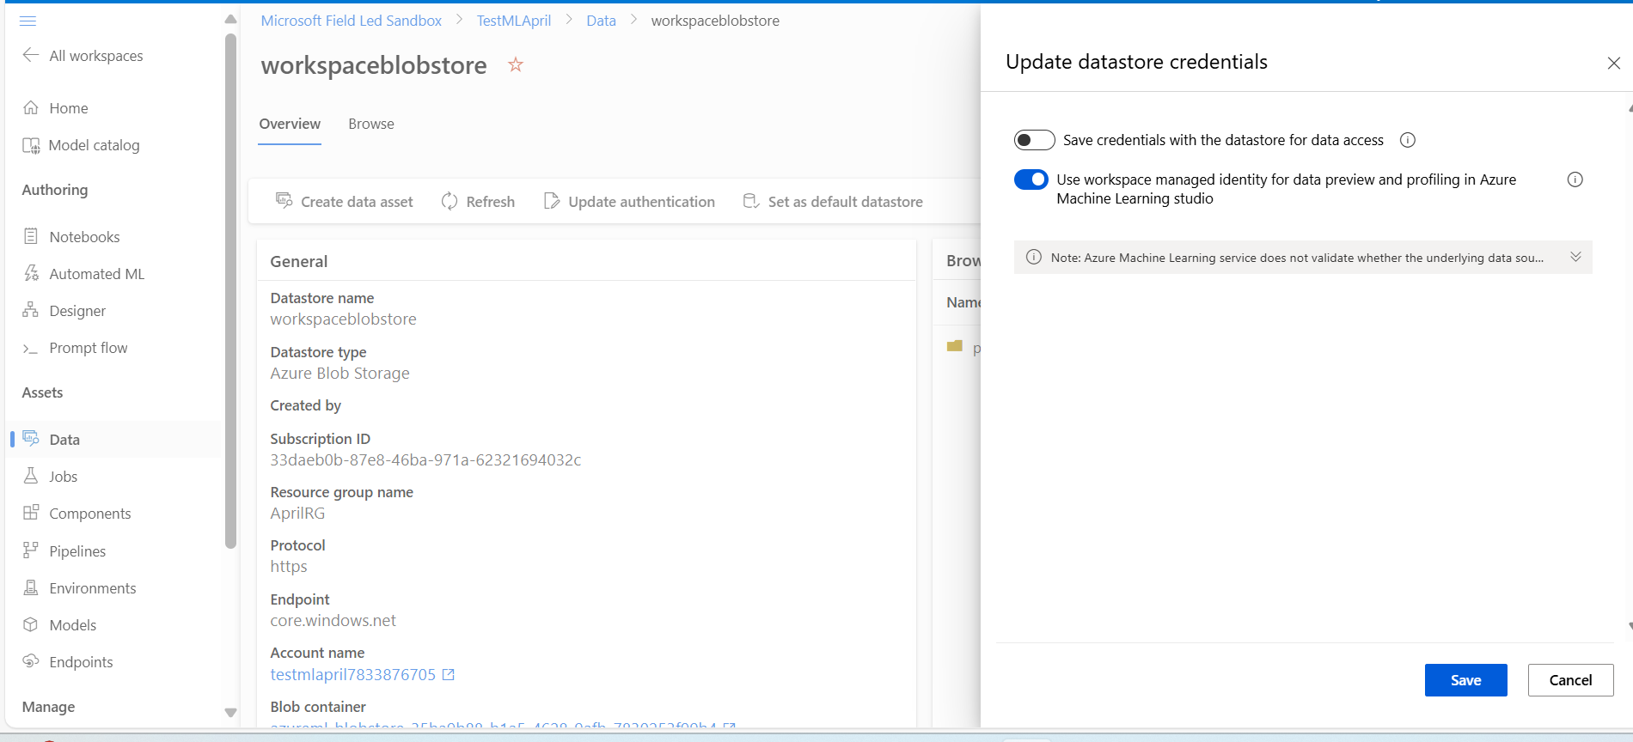This screenshot has height=742, width=1633.
Task: Click the folder icon in Browse panel
Action: pos(955,346)
